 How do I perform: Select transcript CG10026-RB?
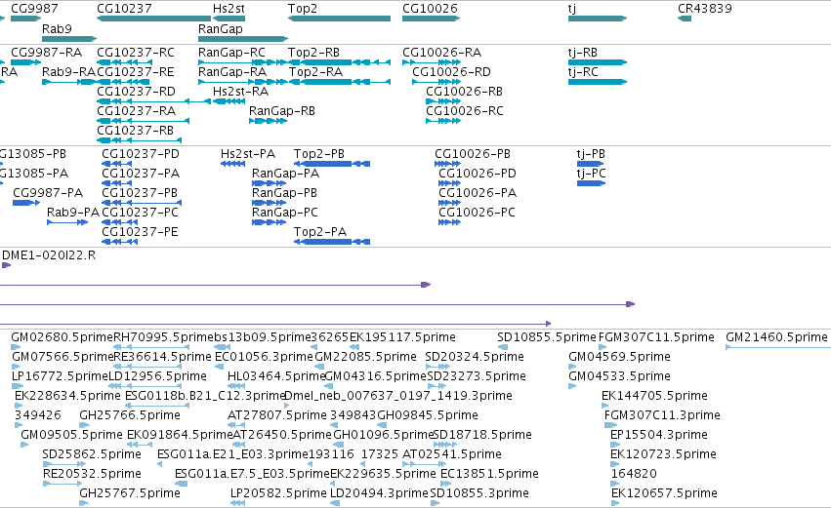[443, 101]
